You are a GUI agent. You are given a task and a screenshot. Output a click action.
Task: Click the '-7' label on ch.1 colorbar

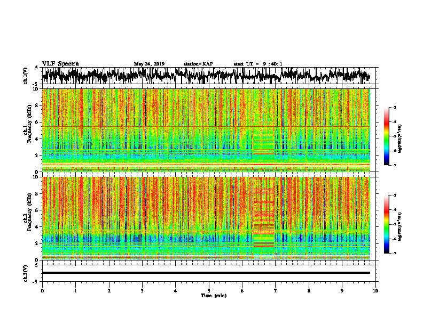point(394,165)
